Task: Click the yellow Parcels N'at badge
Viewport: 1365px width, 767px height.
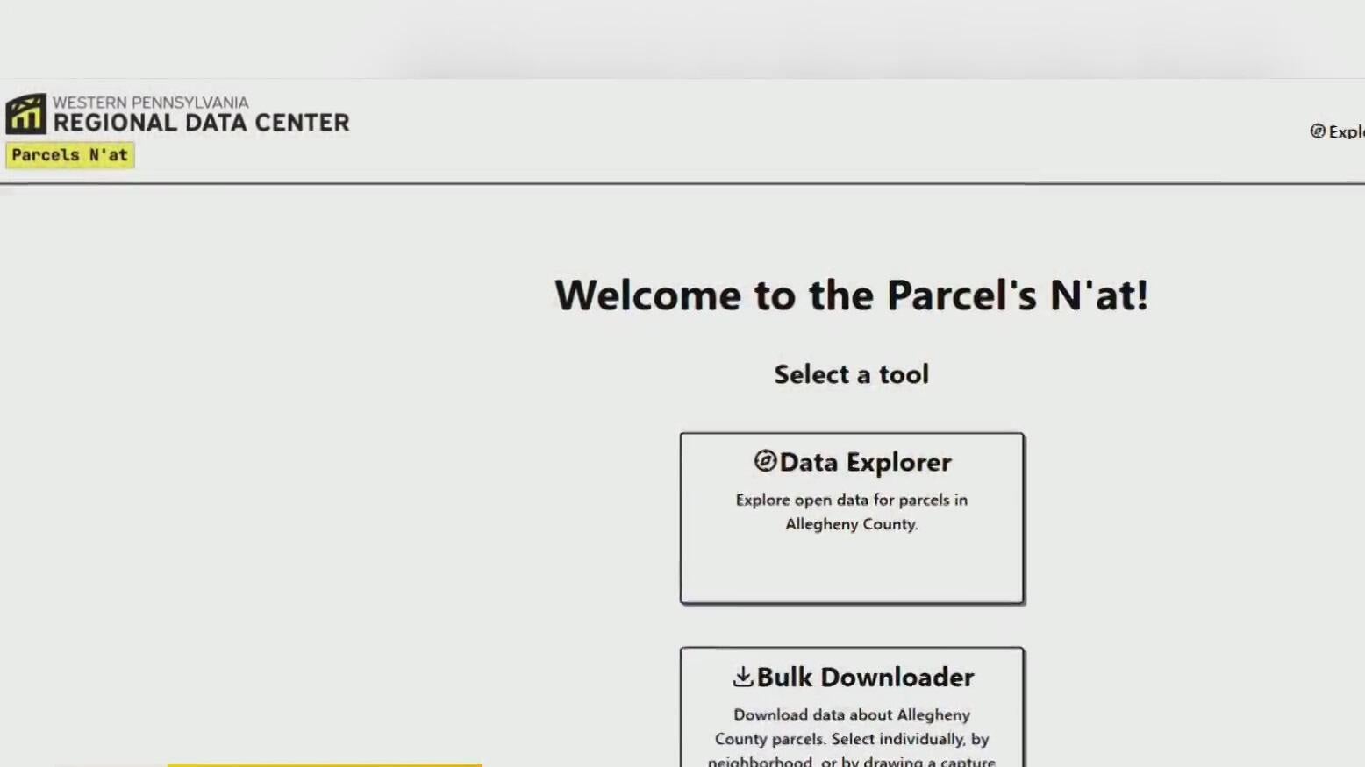Action: click(70, 155)
